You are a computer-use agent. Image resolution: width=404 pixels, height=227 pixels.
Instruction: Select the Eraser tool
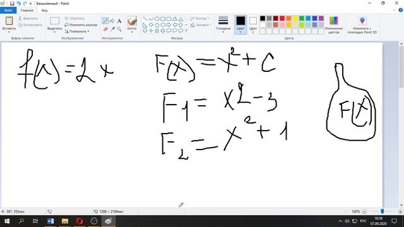105,29
